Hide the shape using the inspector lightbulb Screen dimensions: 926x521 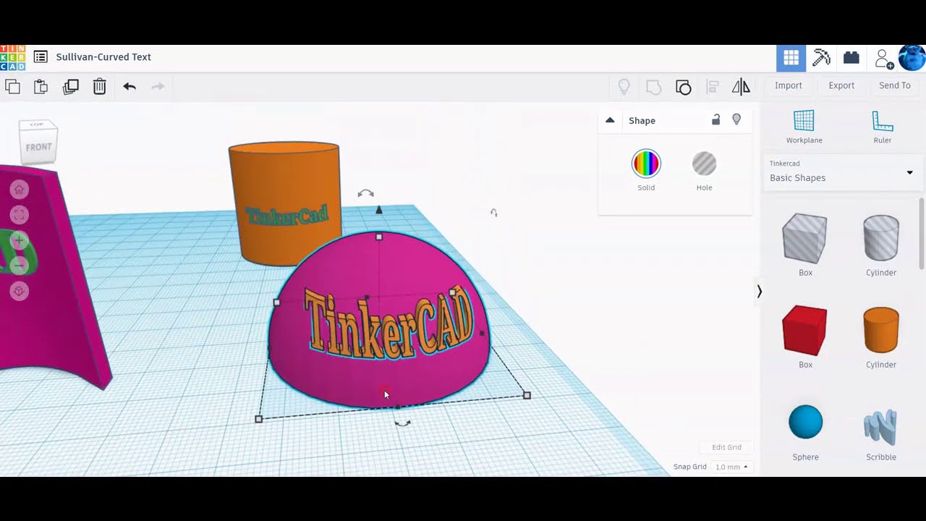tap(736, 120)
